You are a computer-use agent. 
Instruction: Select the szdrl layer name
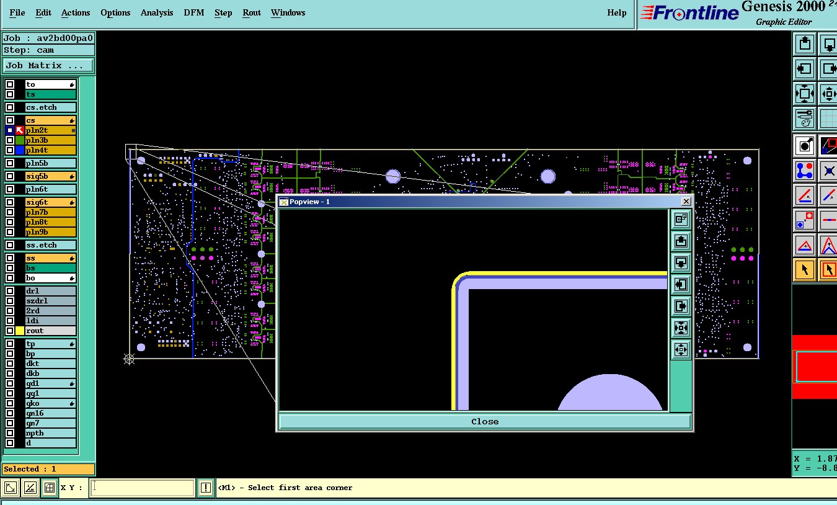(x=50, y=301)
